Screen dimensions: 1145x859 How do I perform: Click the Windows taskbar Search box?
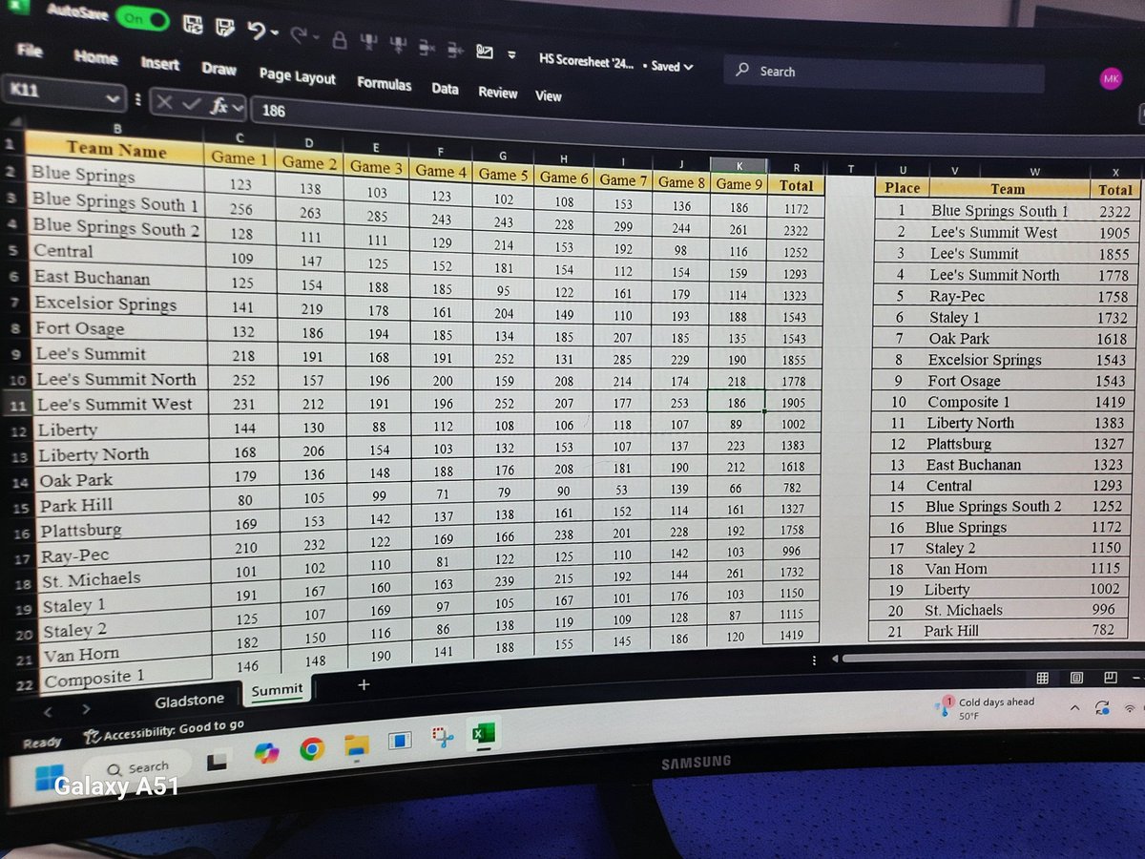click(x=138, y=767)
